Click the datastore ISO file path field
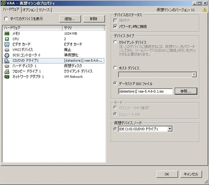209x185 pixels. pyautogui.click(x=145, y=91)
